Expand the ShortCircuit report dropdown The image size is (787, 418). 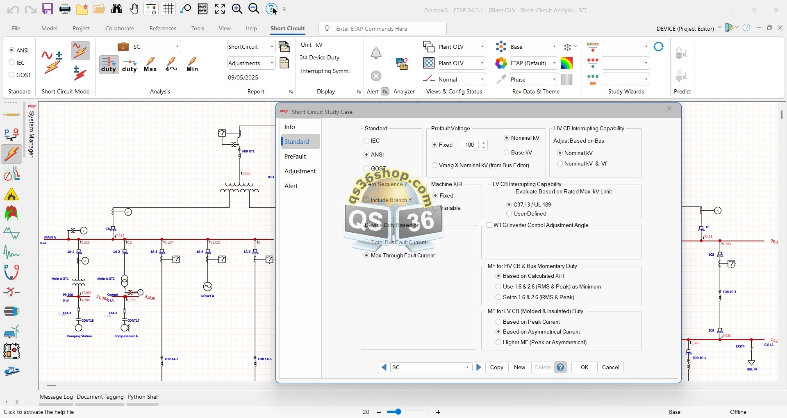coord(272,47)
